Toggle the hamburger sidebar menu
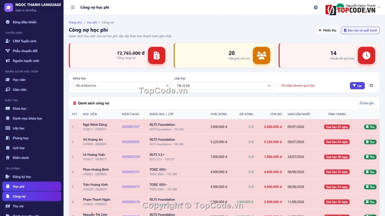 (x=73, y=7)
